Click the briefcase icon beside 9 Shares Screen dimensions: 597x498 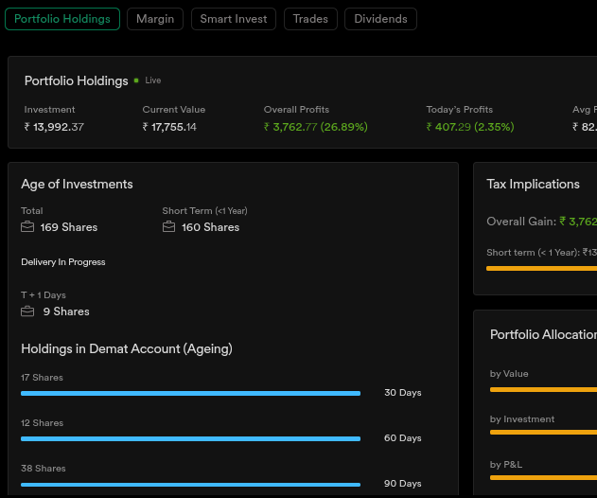(x=27, y=311)
